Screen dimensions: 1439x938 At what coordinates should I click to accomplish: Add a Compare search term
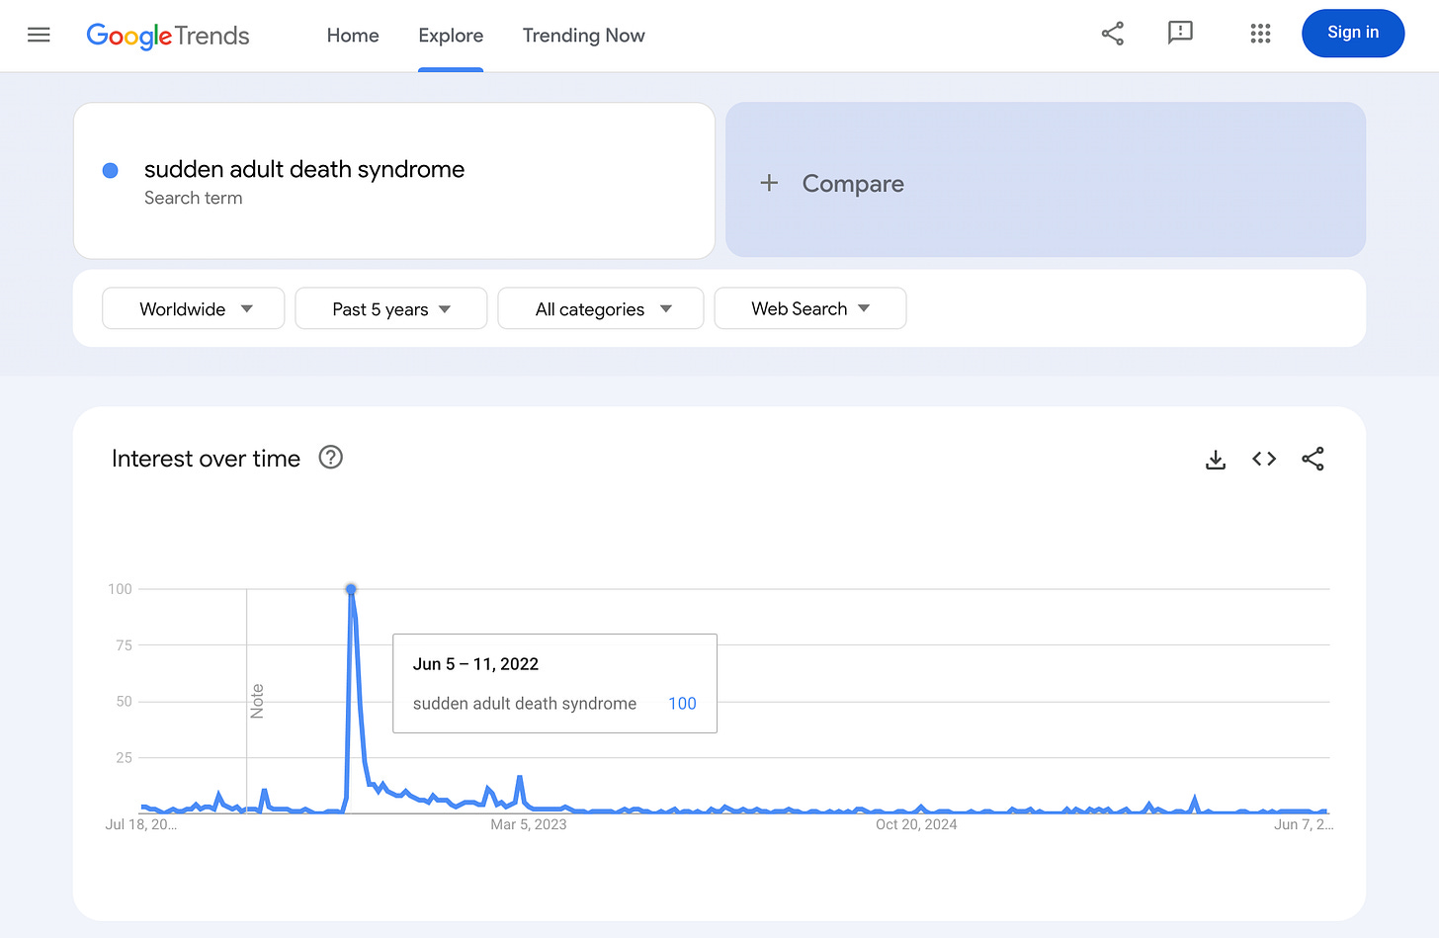[x=1046, y=180]
